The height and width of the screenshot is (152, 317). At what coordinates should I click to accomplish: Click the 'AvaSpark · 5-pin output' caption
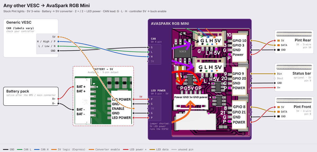[x=103, y=72]
